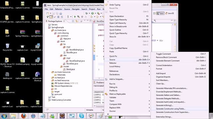Screen dimensions: 213x119
Task: Close the Package Explorer tab with the X
Action: (64, 21)
